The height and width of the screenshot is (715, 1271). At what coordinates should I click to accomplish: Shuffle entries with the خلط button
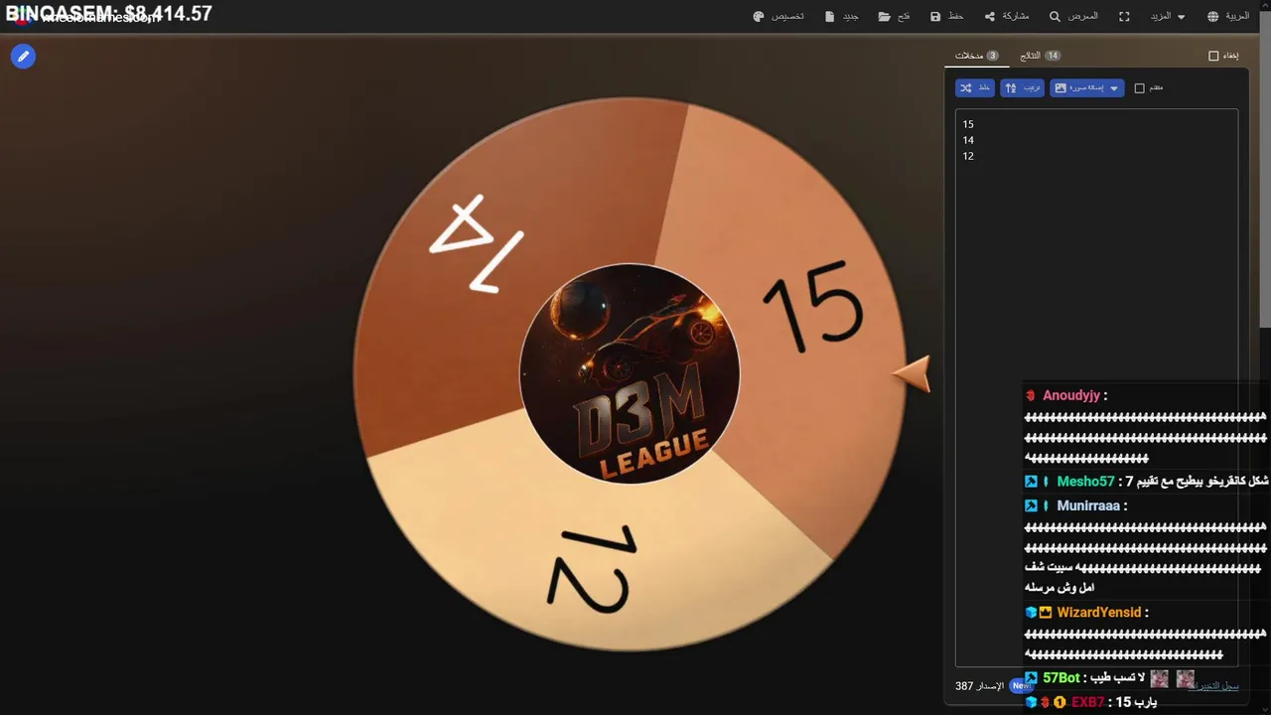pos(975,88)
